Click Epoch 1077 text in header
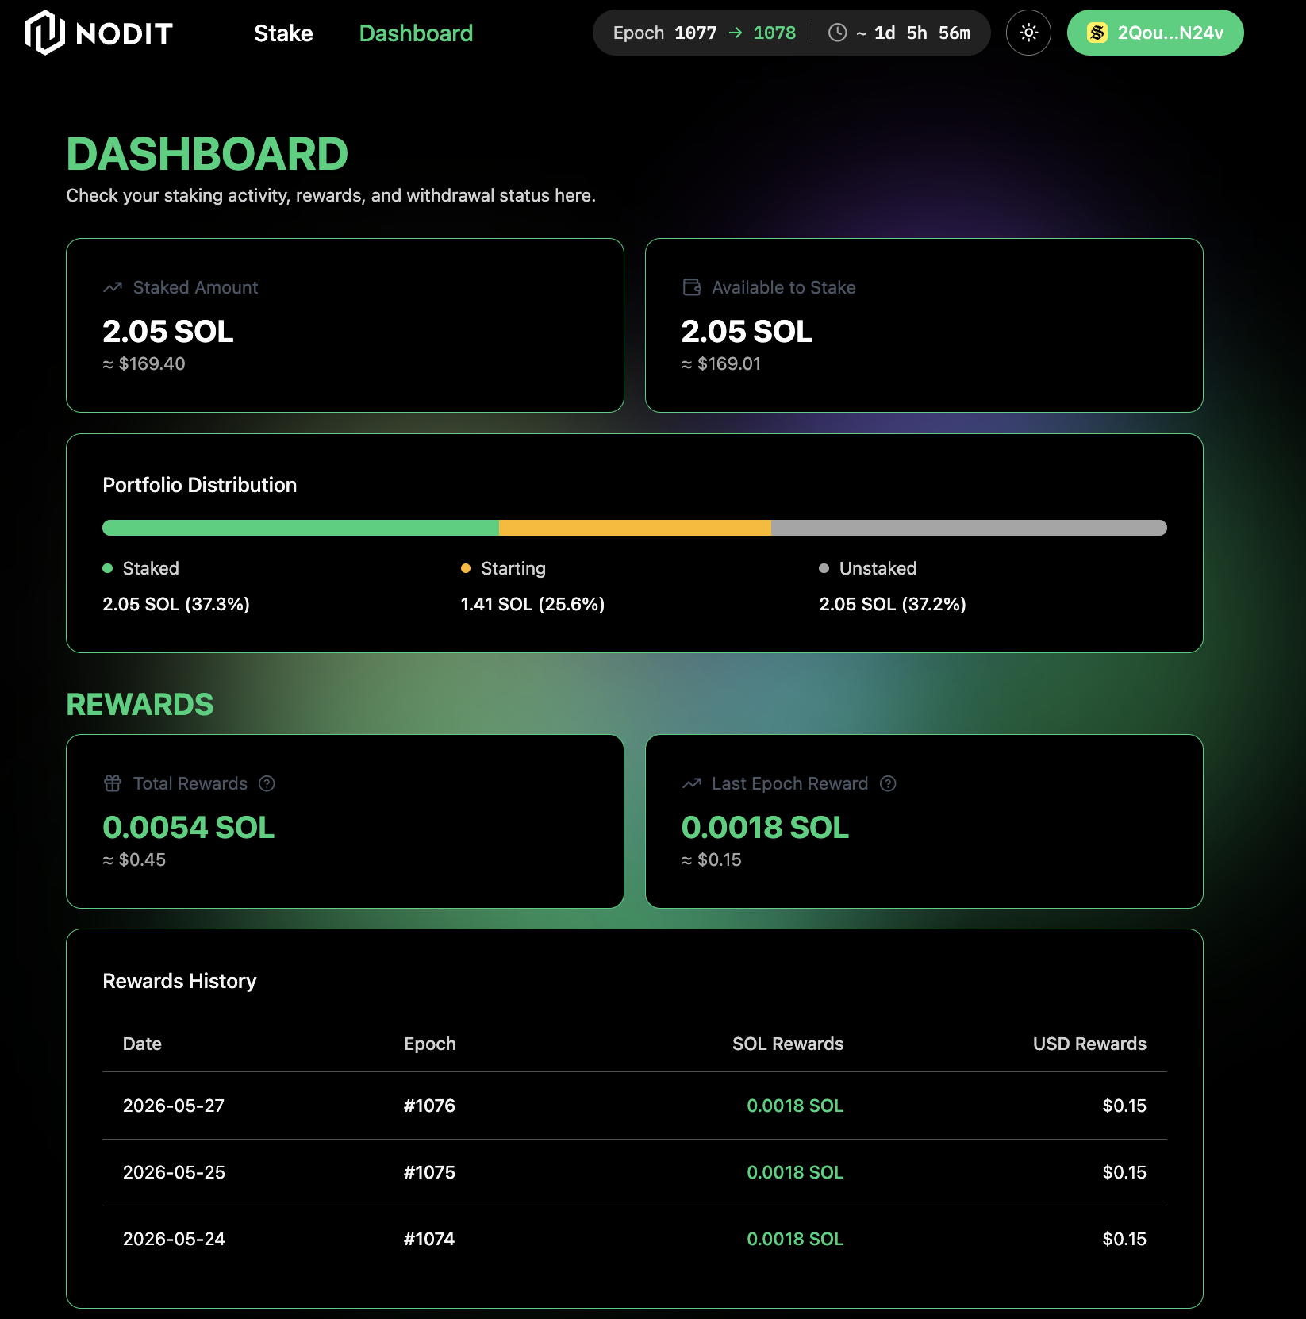 (x=665, y=33)
